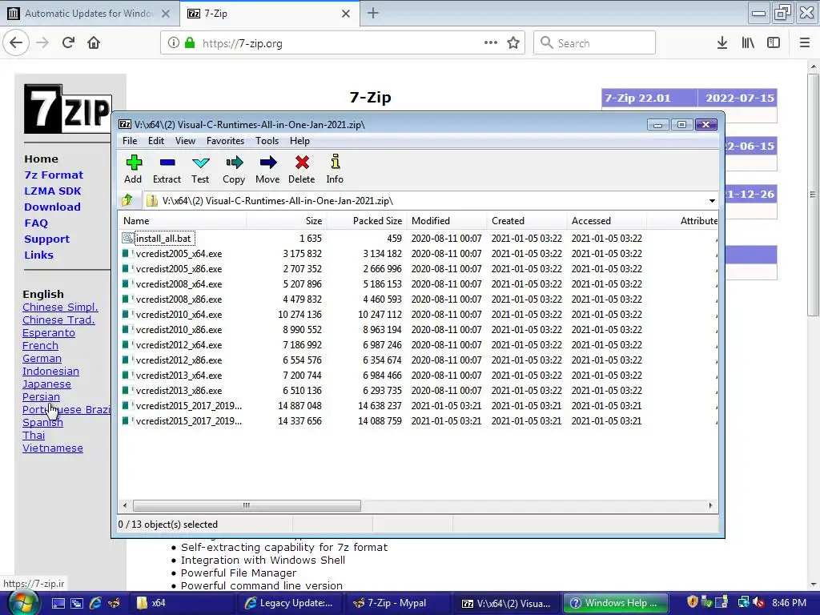
Task: Select vcredist2010_x64.exe row
Action: [x=417, y=314]
